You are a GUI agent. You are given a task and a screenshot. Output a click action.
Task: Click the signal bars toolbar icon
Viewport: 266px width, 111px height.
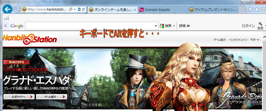[6, 17]
